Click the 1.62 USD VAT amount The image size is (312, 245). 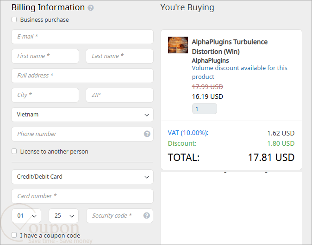tap(281, 133)
